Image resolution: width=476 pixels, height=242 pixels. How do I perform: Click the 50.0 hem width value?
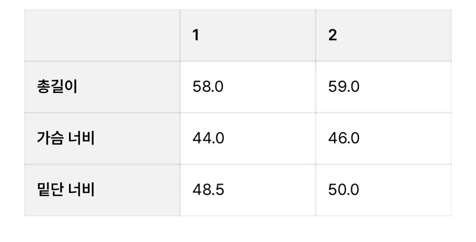[x=344, y=190]
